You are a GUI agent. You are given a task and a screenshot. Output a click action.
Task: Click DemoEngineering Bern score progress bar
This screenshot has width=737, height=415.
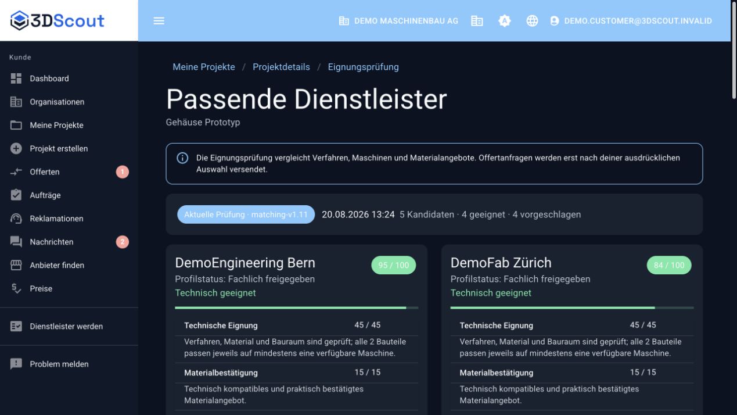[297, 307]
